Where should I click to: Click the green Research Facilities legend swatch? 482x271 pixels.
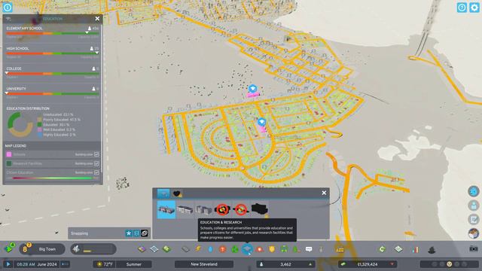pyautogui.click(x=9, y=163)
